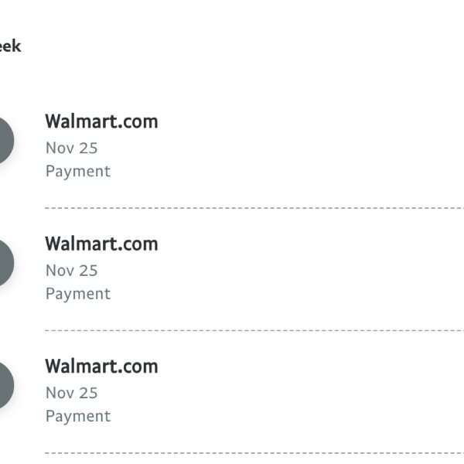Expand the third Walmart.com transaction row details
Viewport: 464px width, 464px height.
[232, 392]
